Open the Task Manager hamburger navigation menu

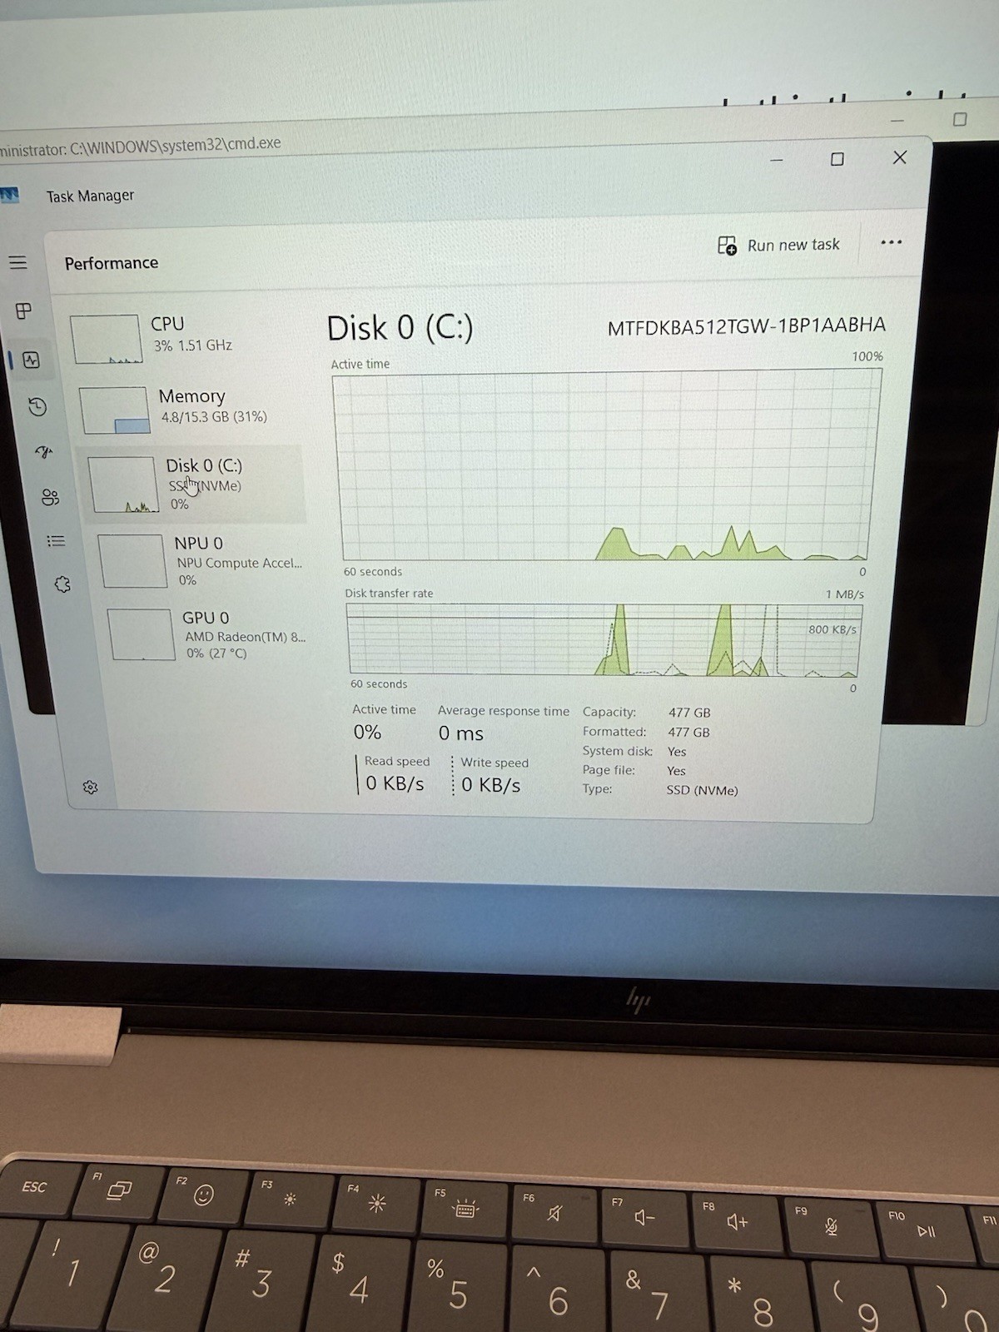pyautogui.click(x=18, y=263)
